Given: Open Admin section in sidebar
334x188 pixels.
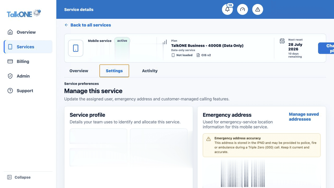Looking at the screenshot, I should [28, 76].
